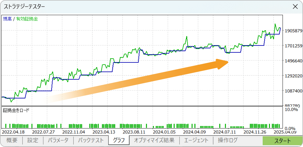
Task: Open the エージェント tab
Action: (196, 140)
